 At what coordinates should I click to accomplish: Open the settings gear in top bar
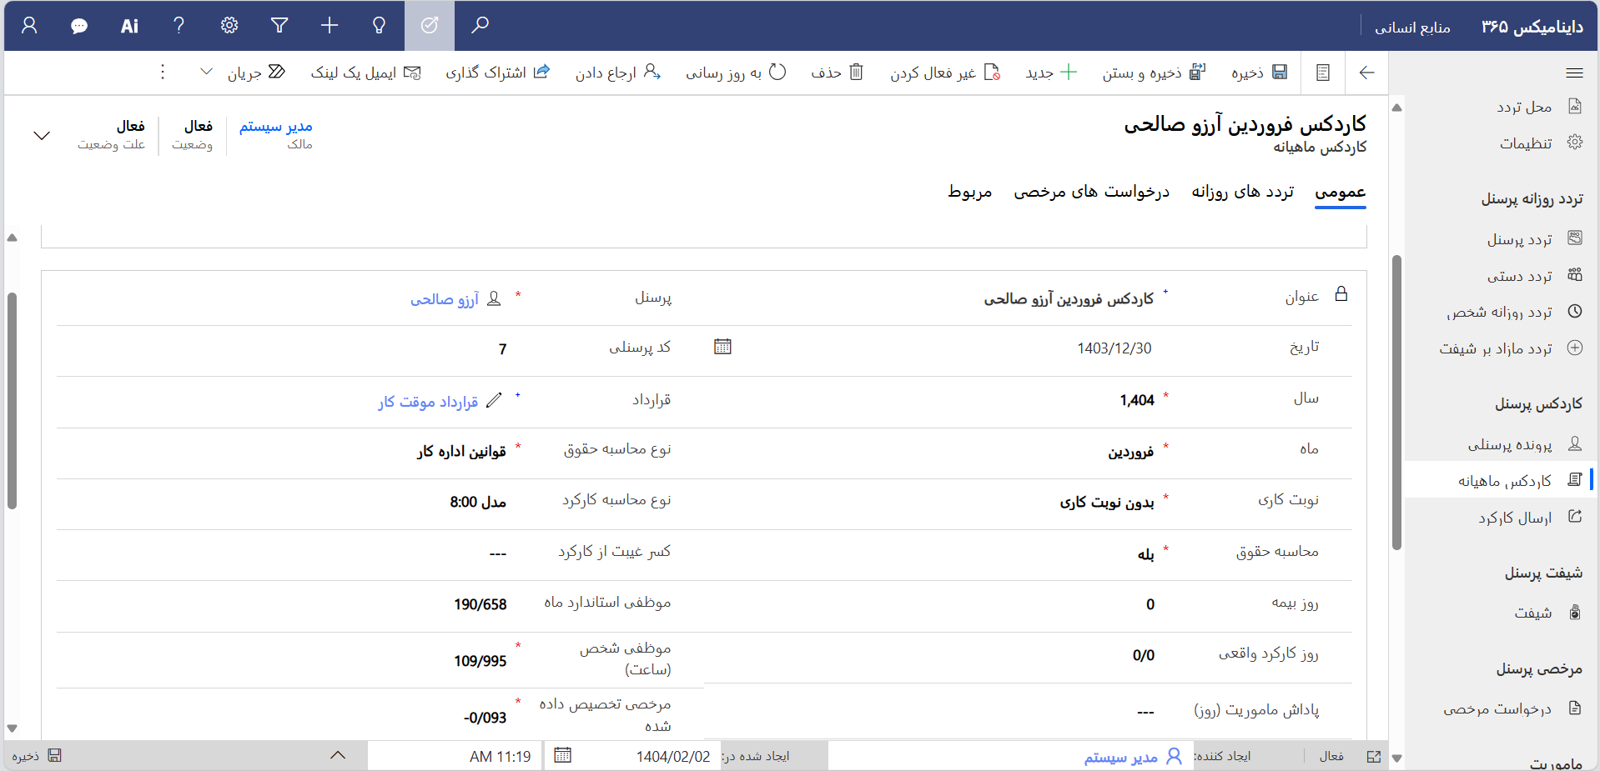(x=229, y=26)
